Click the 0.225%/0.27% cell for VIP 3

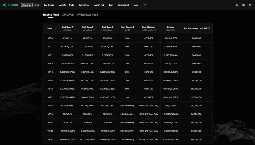click(107, 63)
